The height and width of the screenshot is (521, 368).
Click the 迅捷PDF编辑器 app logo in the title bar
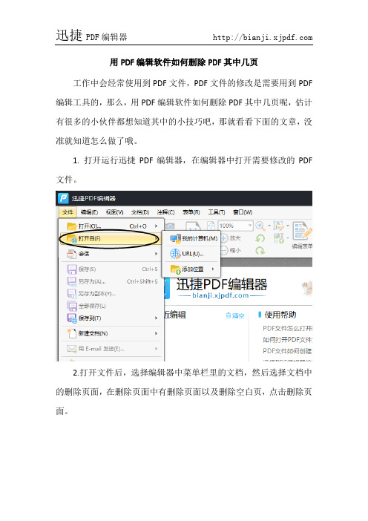tap(63, 198)
